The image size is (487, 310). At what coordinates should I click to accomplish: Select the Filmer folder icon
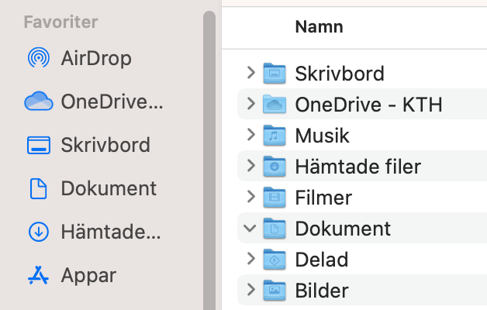[x=275, y=198]
